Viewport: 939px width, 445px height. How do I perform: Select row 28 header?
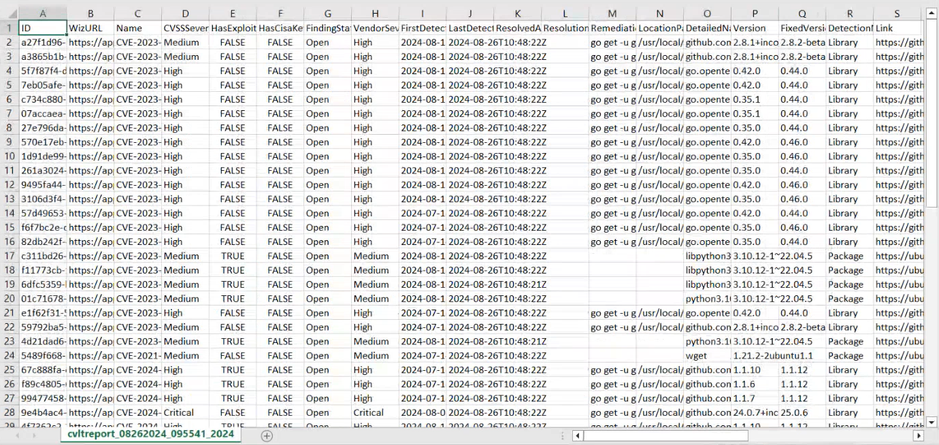coord(8,412)
